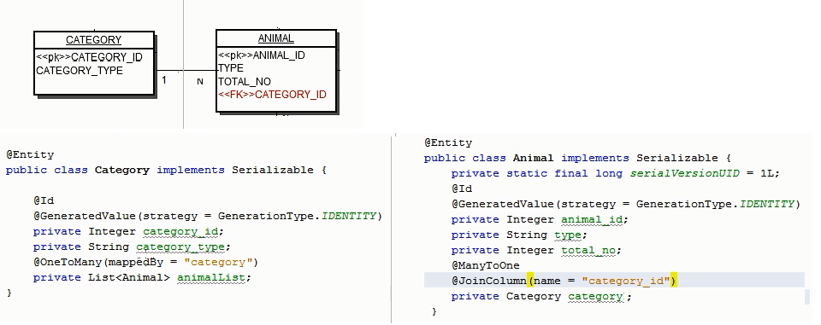This screenshot has width=821, height=325.
Task: Click the Animal class name declaration
Action: pyautogui.click(x=533, y=158)
